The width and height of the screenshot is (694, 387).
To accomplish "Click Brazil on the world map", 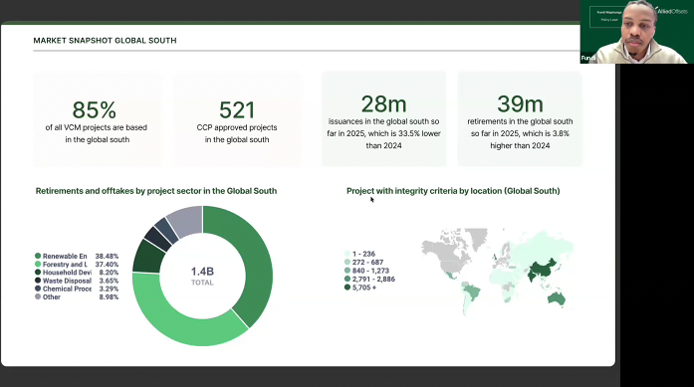I will 472,292.
